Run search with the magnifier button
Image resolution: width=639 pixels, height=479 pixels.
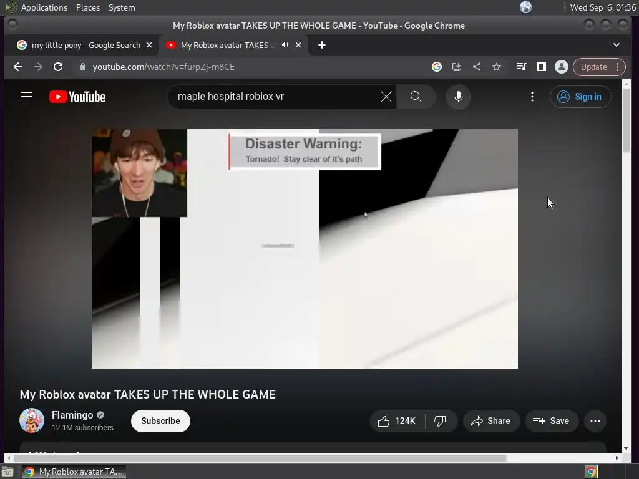click(x=416, y=97)
